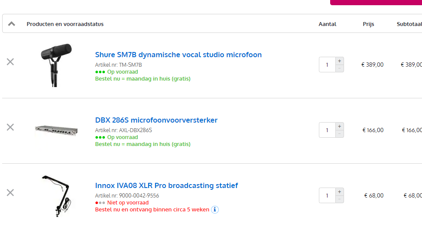The width and height of the screenshot is (422, 227).
Task: Click the DBX 286S preamp thumbnail
Action: pos(56,129)
